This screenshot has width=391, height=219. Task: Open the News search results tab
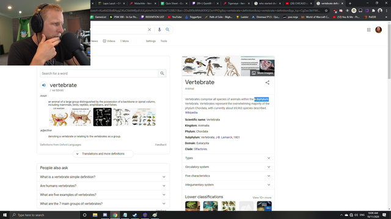pos(95,41)
